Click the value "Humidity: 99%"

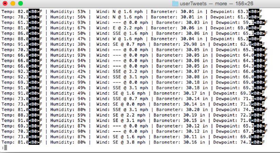68,82
